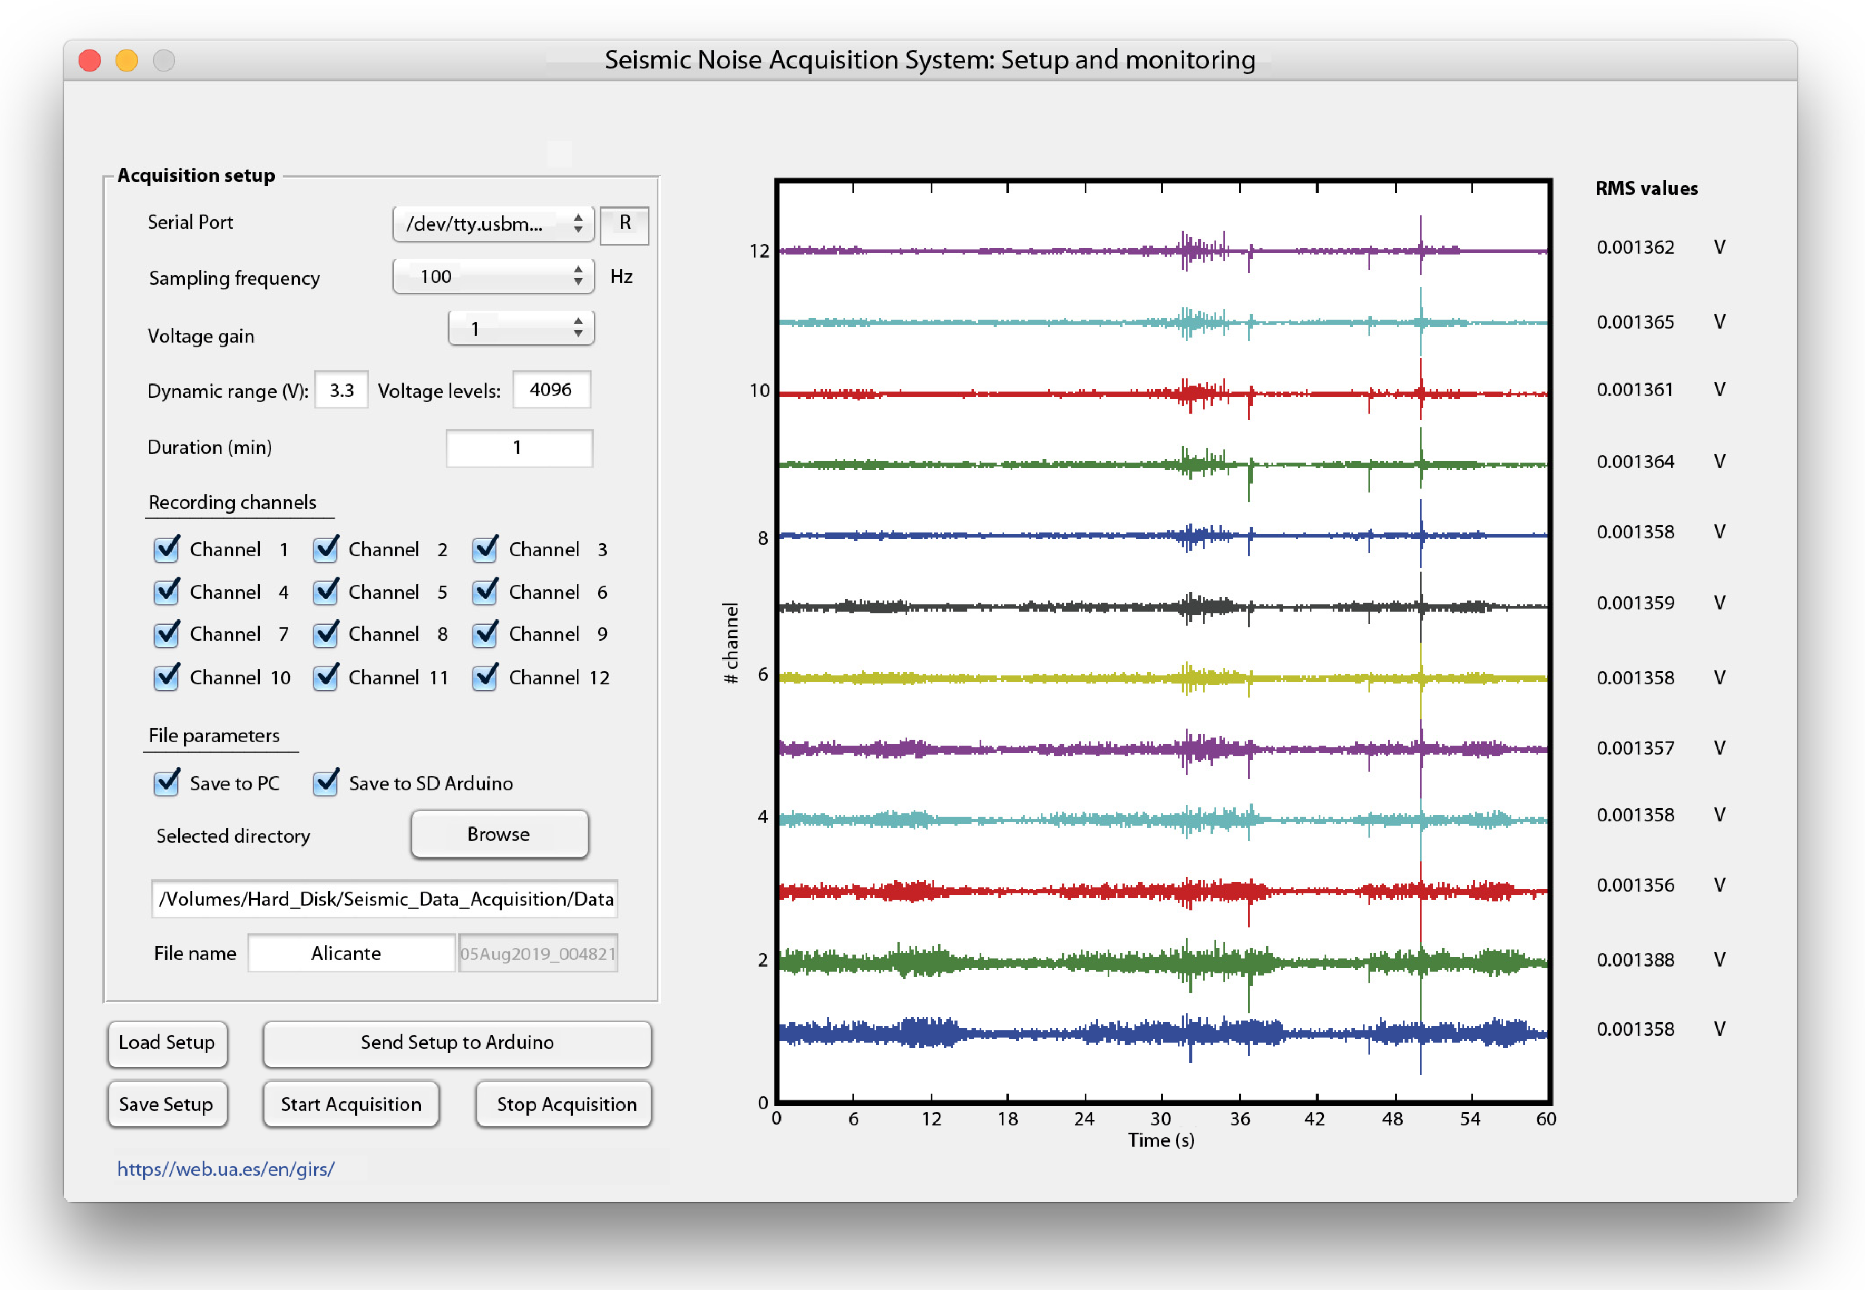Viewport: 1865px width, 1290px height.
Task: Click the Stop Acquisition button
Action: point(565,1104)
